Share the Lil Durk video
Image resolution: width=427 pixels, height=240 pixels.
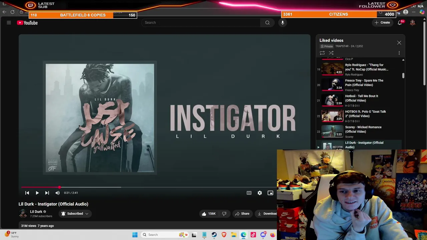click(242, 214)
